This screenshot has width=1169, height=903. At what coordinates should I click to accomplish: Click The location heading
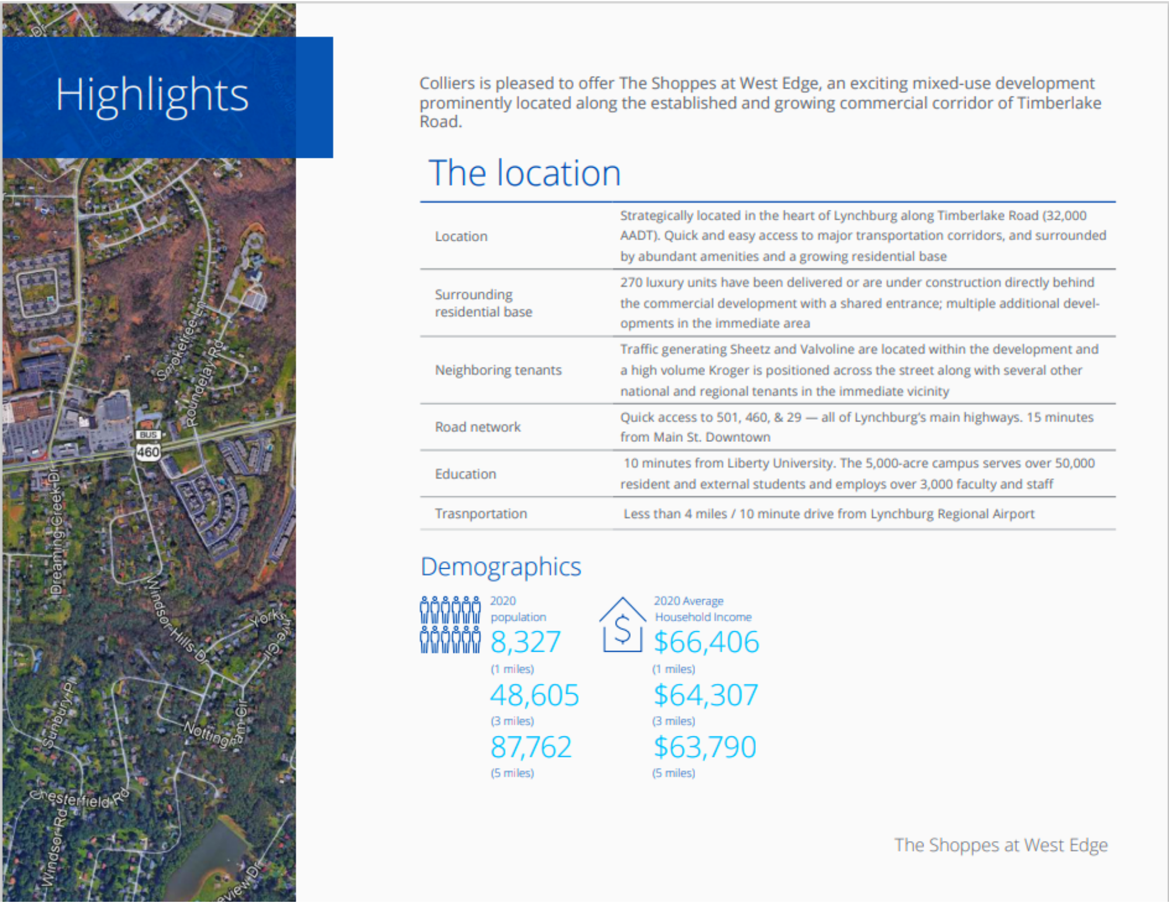click(x=524, y=173)
